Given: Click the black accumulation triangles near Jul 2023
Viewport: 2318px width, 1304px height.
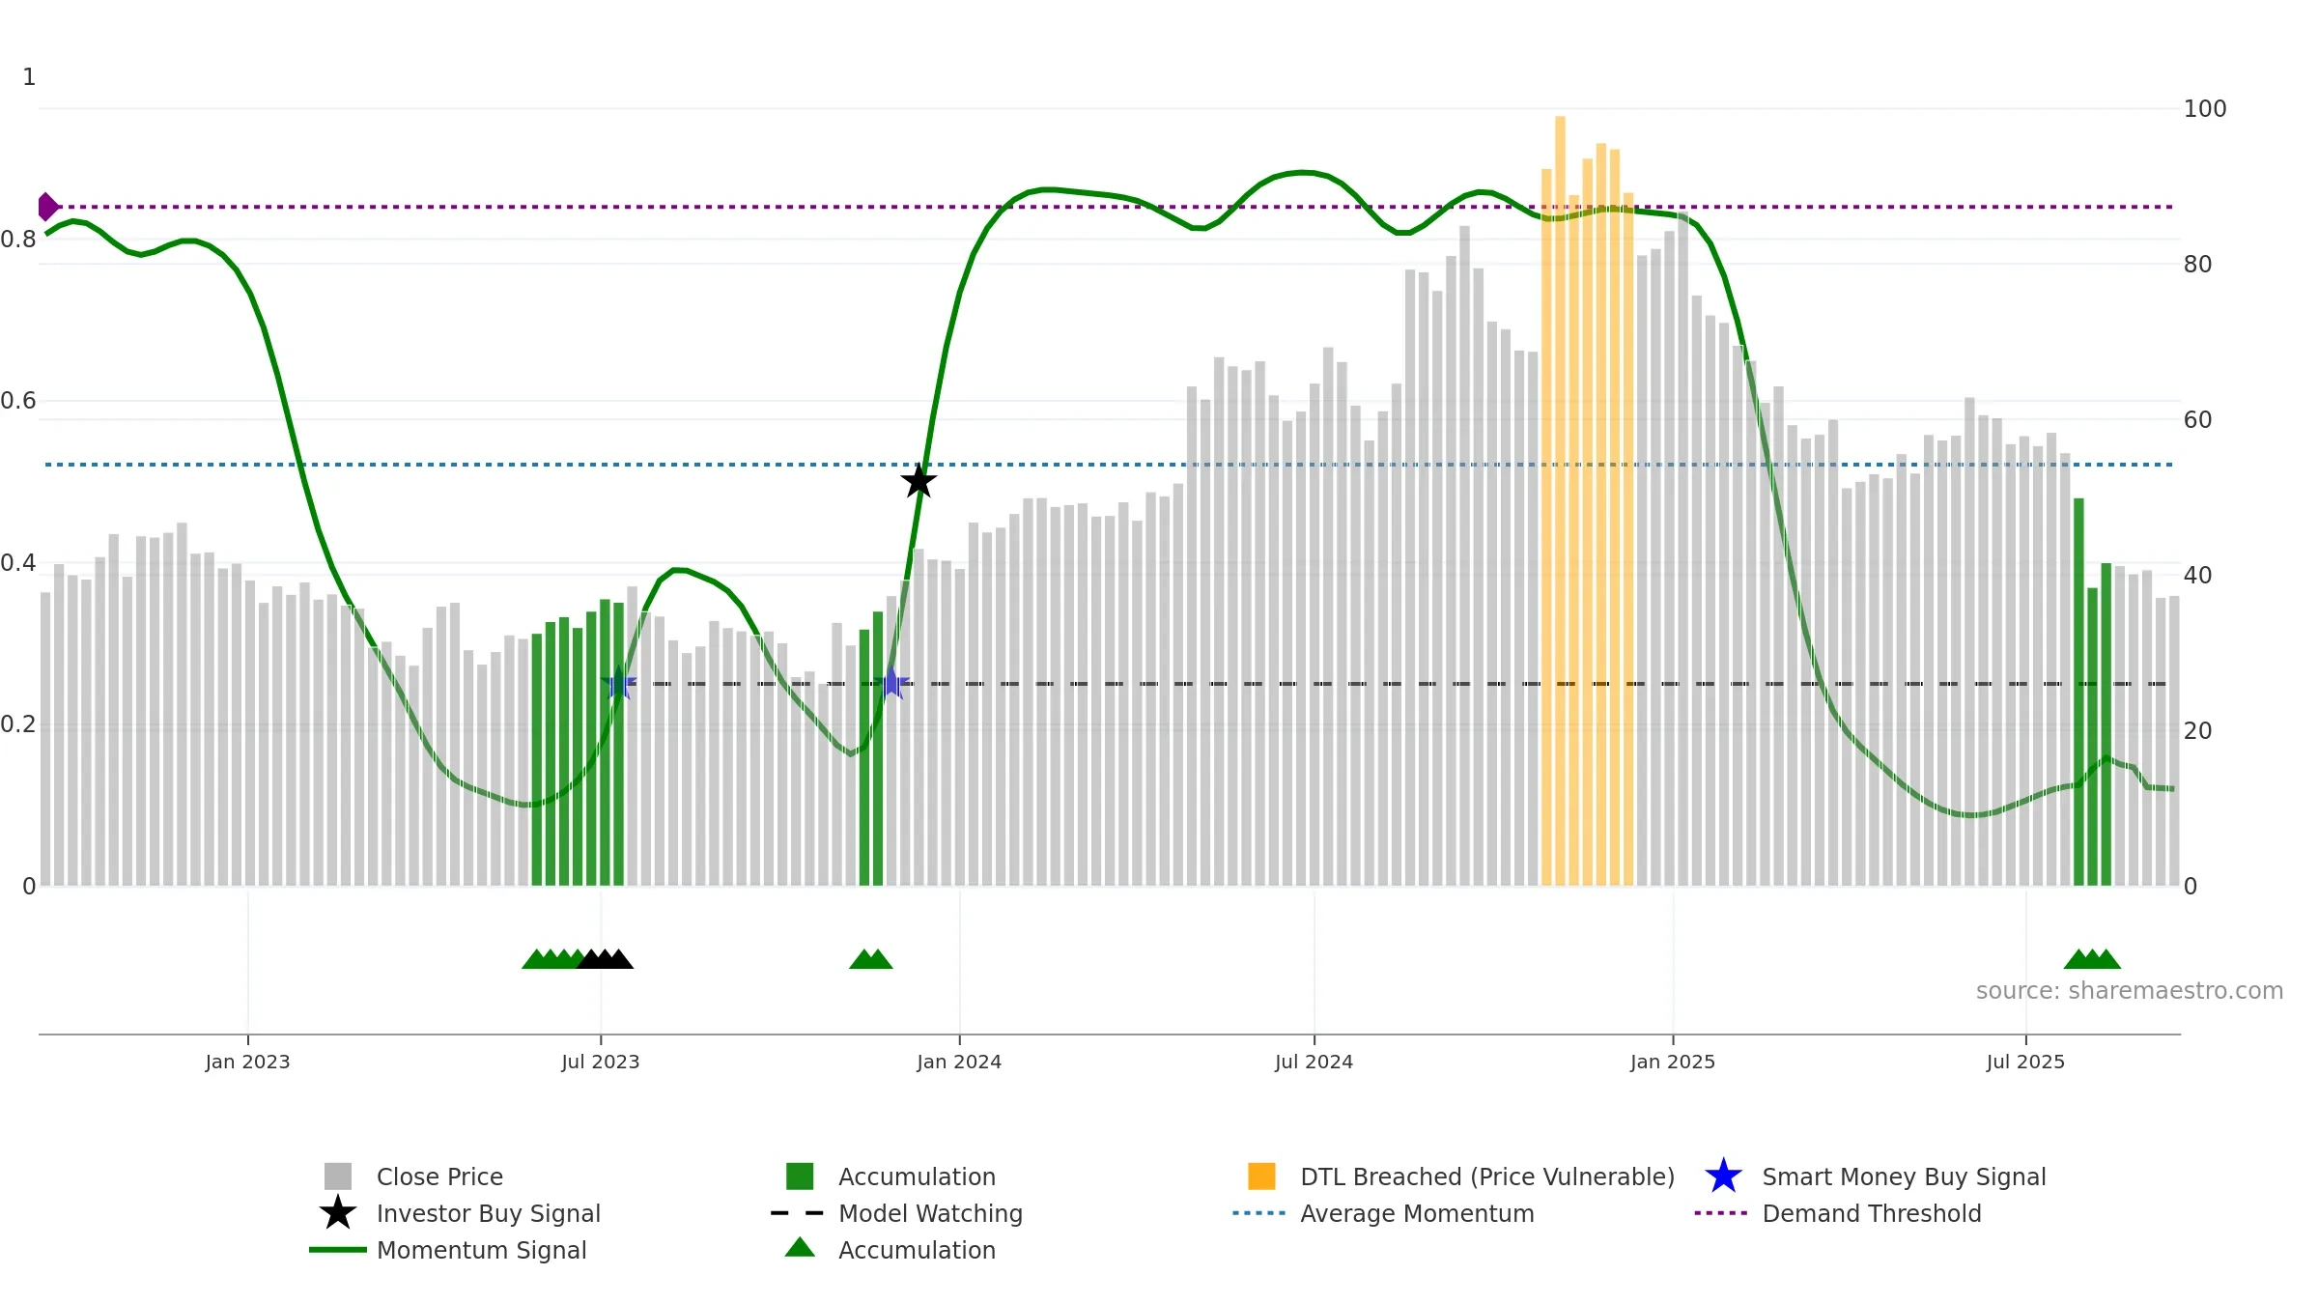Looking at the screenshot, I should pyautogui.click(x=605, y=959).
